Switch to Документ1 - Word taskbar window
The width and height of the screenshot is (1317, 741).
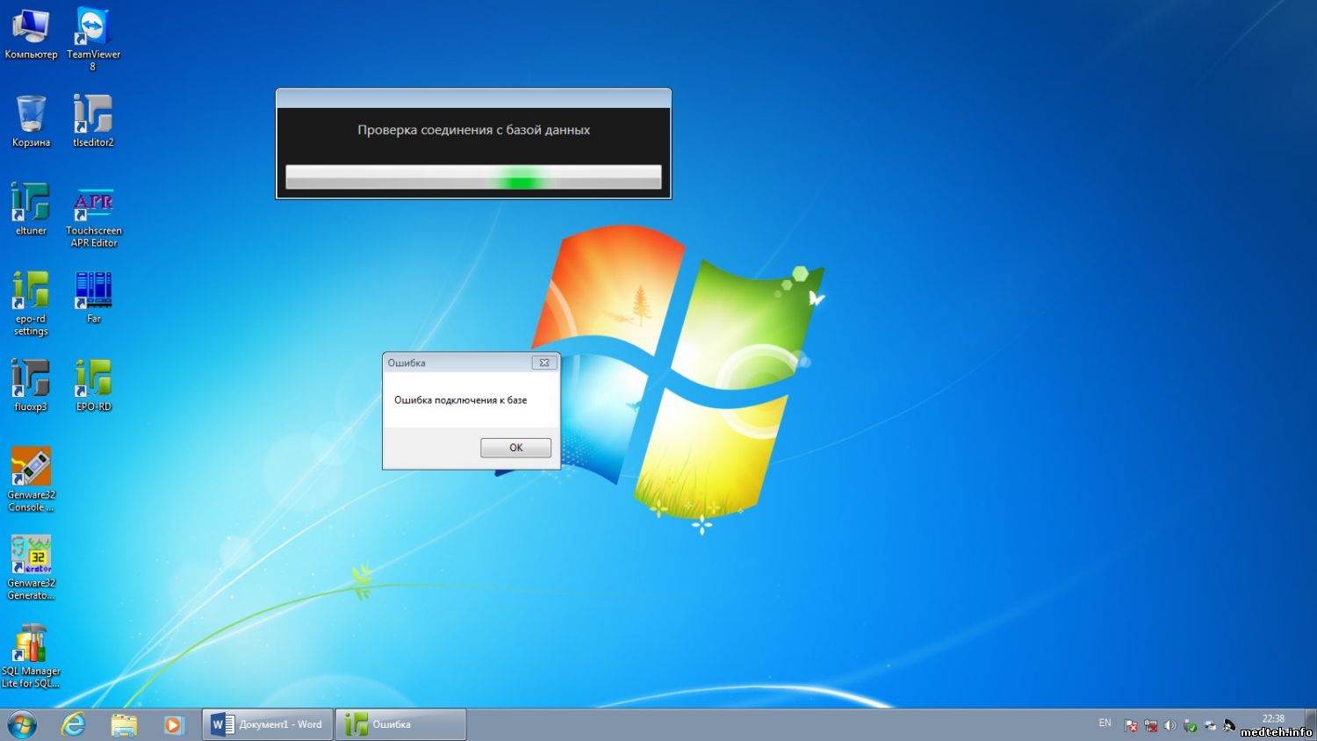tap(268, 724)
